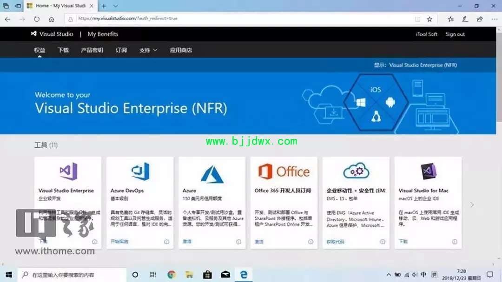Open Visual Studio for Mac card icon
502x282 pixels.
pyautogui.click(x=429, y=171)
